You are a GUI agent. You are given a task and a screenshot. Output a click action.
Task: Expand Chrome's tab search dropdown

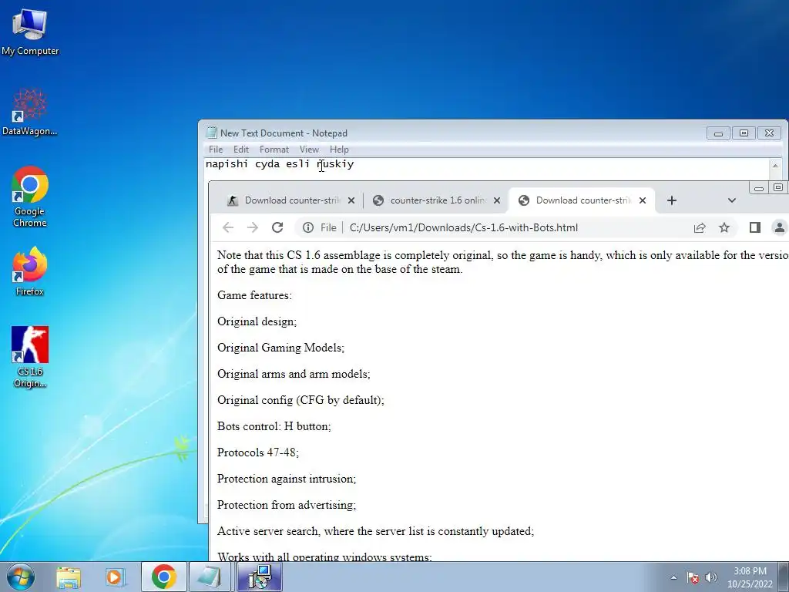tap(732, 200)
